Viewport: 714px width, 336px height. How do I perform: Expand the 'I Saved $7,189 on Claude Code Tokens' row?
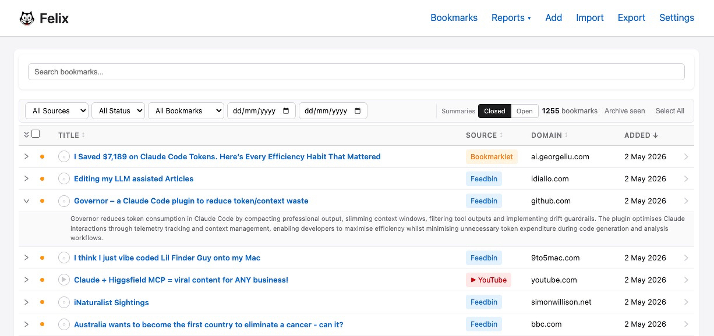point(26,156)
